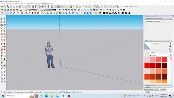This screenshot has height=98, width=174.
Task: Choose the Dimension tool in left toolbar
Action: coord(4,53)
